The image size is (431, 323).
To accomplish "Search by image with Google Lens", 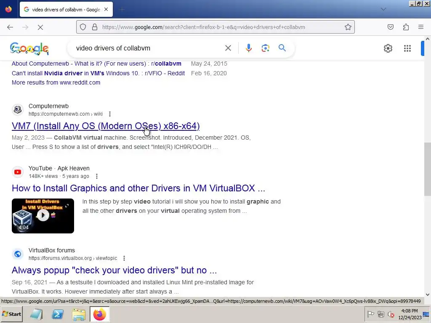I will click(x=265, y=48).
